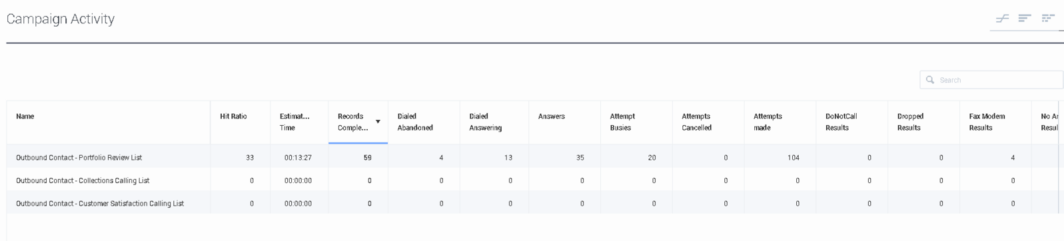Select the stacked bar chart view icon
Image resolution: width=1064 pixels, height=241 pixels.
pyautogui.click(x=1048, y=19)
